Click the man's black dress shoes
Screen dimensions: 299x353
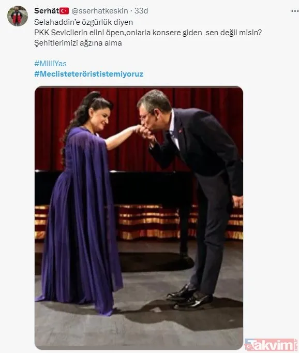190,297
